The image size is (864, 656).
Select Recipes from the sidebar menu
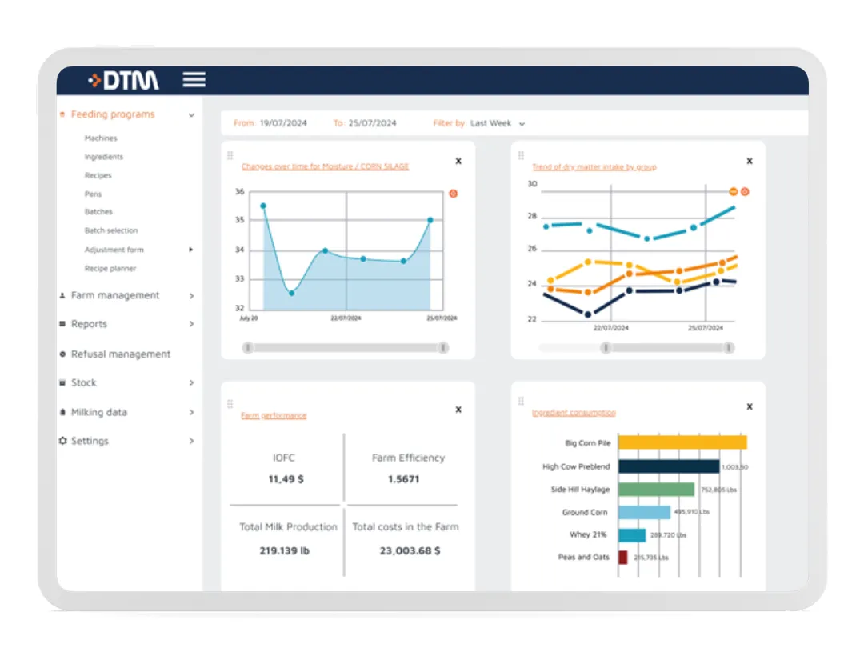pyautogui.click(x=98, y=175)
